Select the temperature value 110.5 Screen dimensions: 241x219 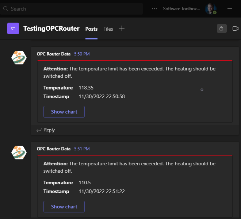[x=85, y=182]
